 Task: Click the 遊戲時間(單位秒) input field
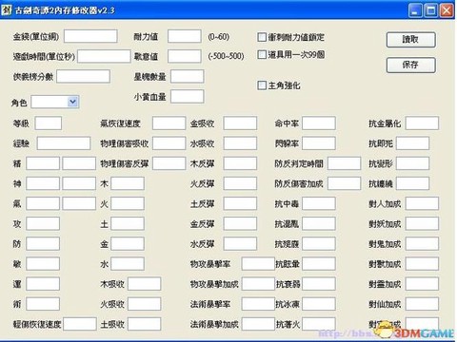tap(104, 56)
